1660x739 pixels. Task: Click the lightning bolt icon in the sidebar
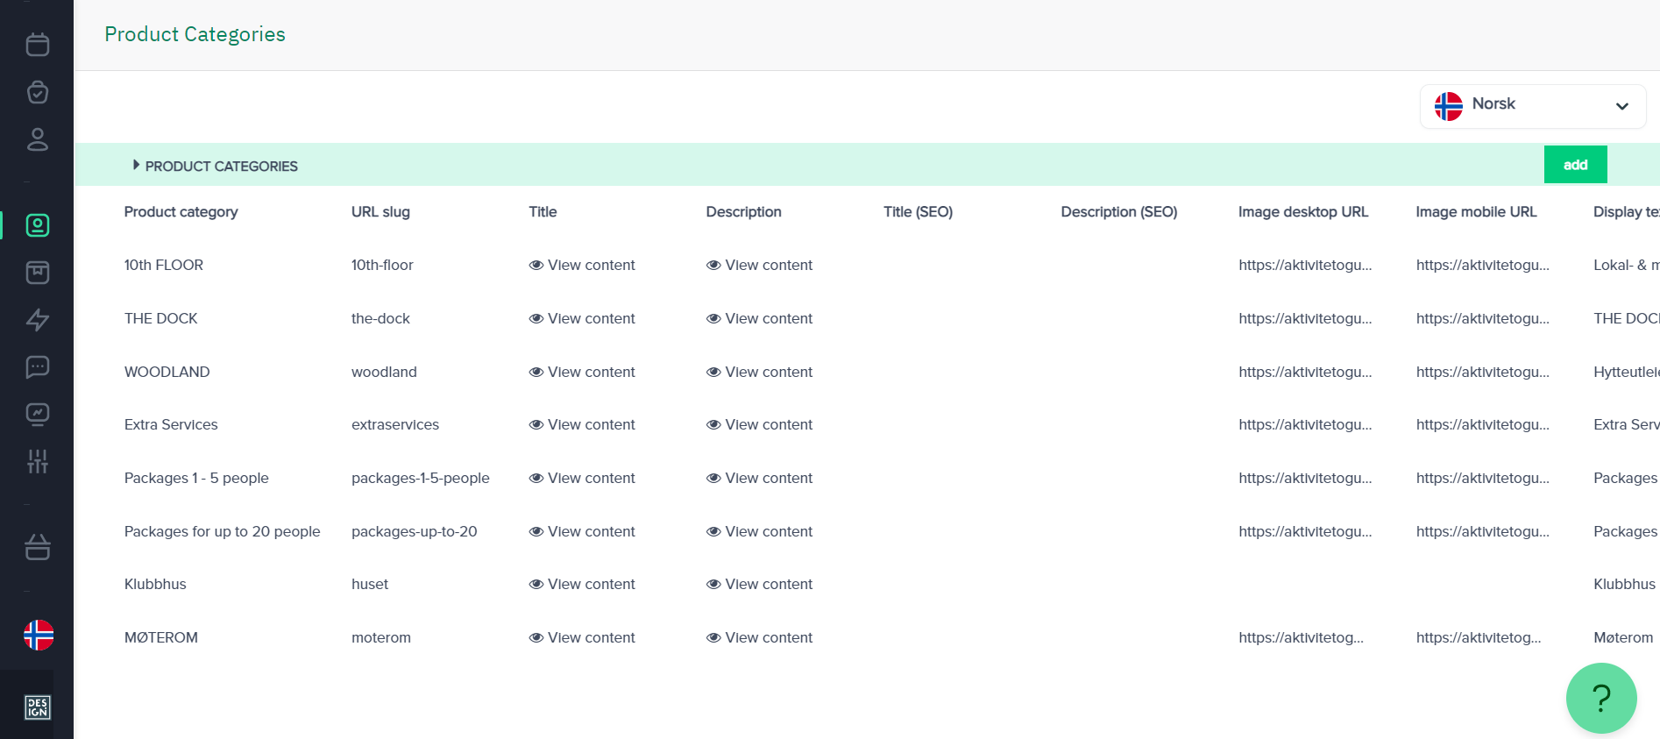pyautogui.click(x=37, y=320)
